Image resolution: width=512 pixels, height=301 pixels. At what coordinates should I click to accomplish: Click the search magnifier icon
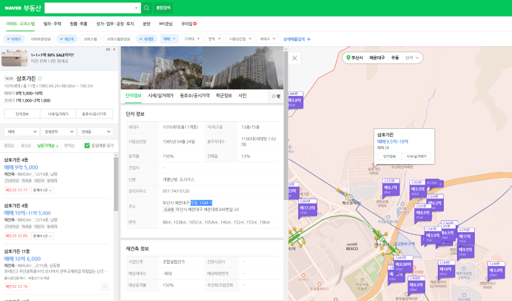coord(146,8)
